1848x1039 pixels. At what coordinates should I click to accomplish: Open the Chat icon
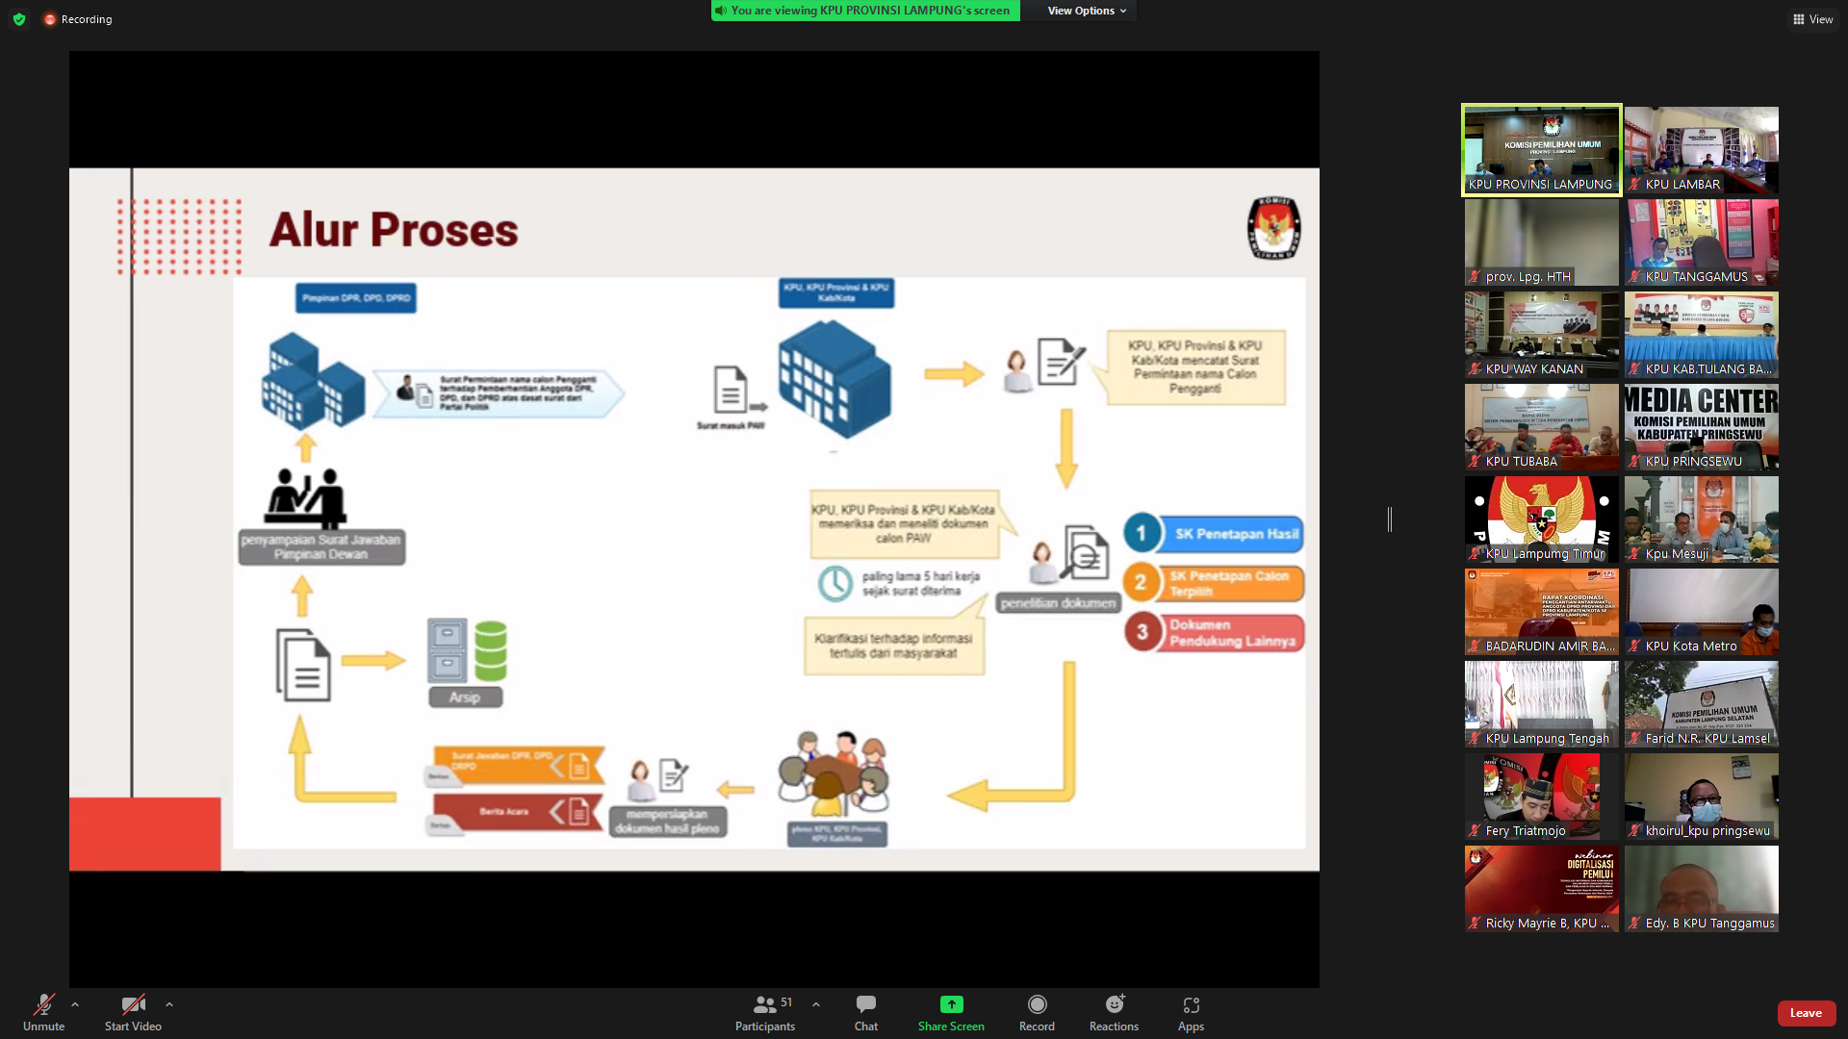point(865,1004)
